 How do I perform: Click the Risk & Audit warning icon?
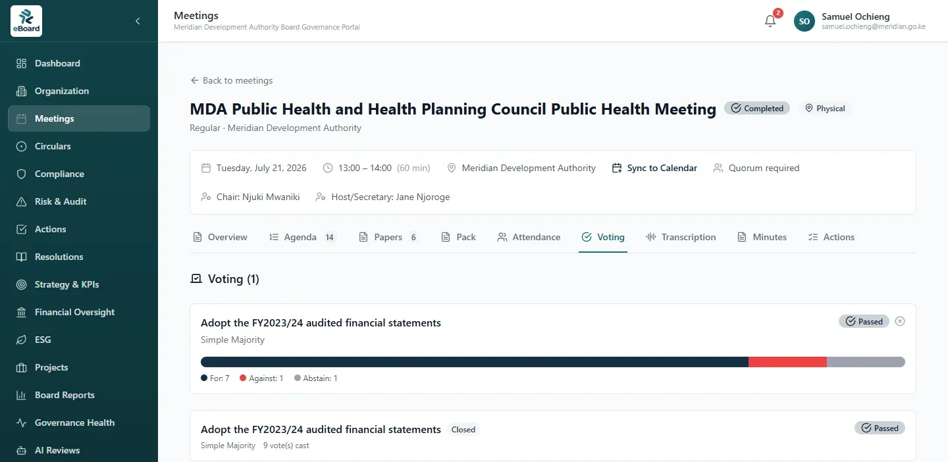[22, 201]
